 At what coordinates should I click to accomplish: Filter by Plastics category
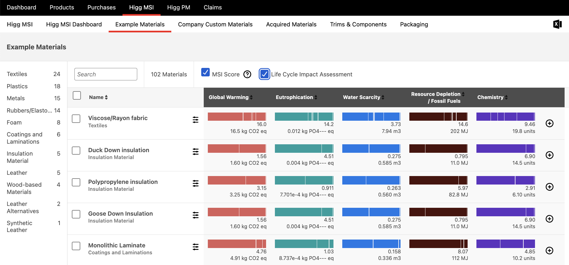(33, 86)
